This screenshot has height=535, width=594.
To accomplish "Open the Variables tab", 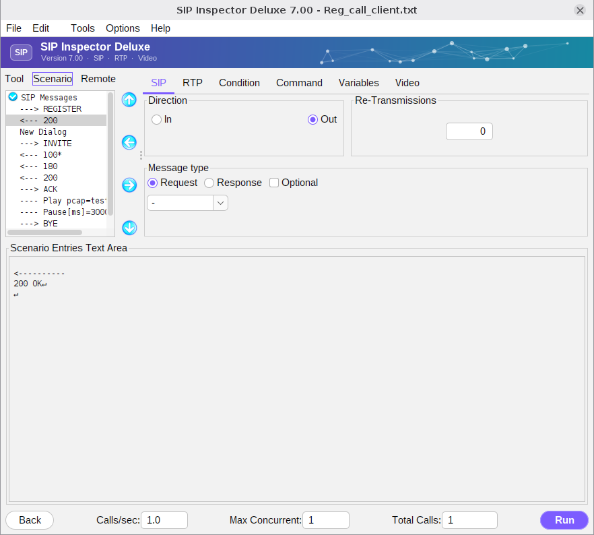I will point(359,83).
